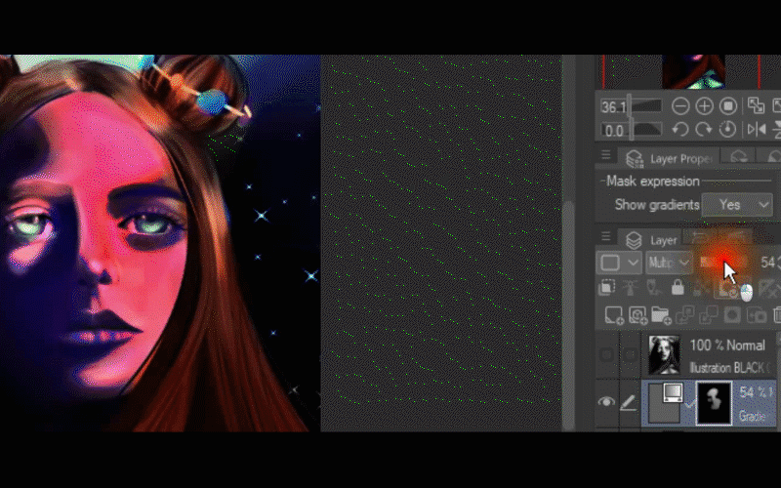The width and height of the screenshot is (781, 488).
Task: Set Navigator view to 100% size
Action: [x=727, y=106]
